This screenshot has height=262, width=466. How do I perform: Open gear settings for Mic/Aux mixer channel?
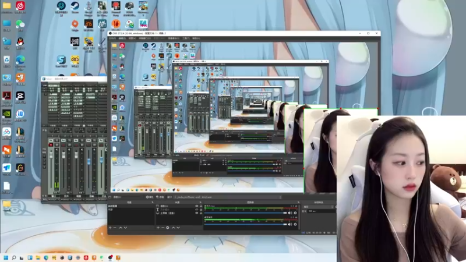[x=295, y=213]
